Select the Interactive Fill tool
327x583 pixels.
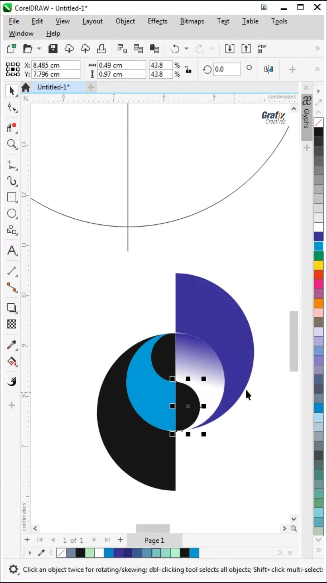(12, 362)
